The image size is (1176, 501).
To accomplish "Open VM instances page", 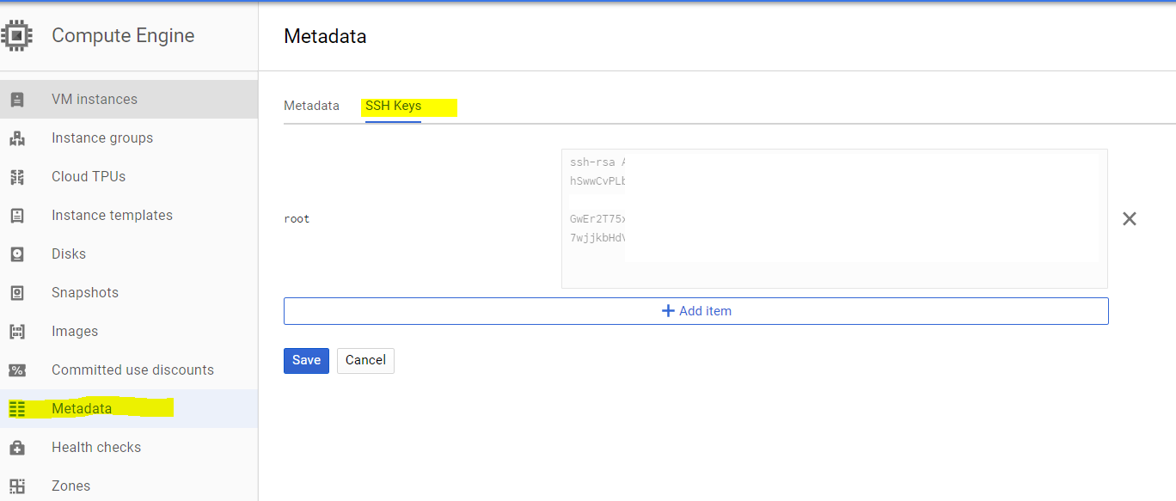I will point(129,99).
